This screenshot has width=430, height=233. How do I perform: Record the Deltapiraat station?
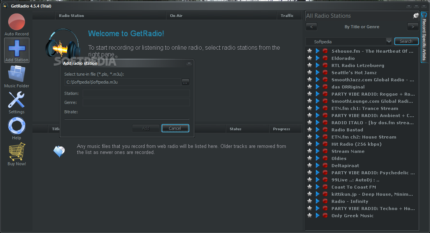pyautogui.click(x=325, y=165)
